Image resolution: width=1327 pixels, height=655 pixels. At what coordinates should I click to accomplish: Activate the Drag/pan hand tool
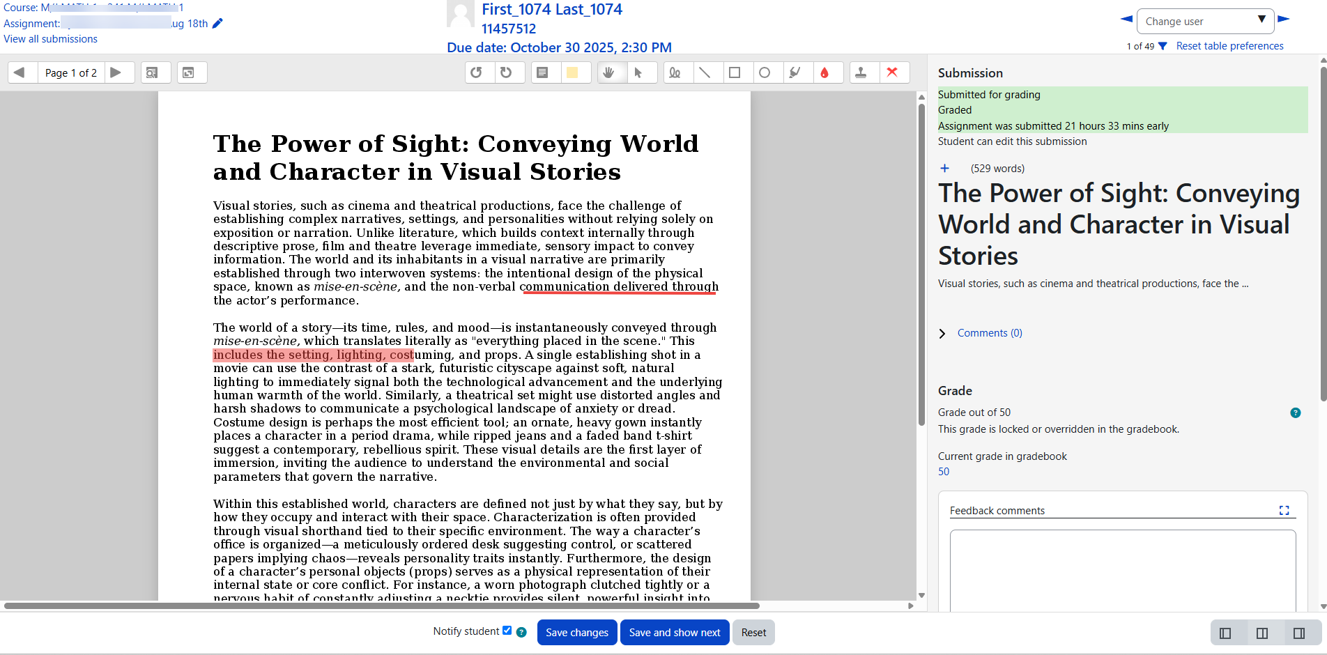coord(608,72)
